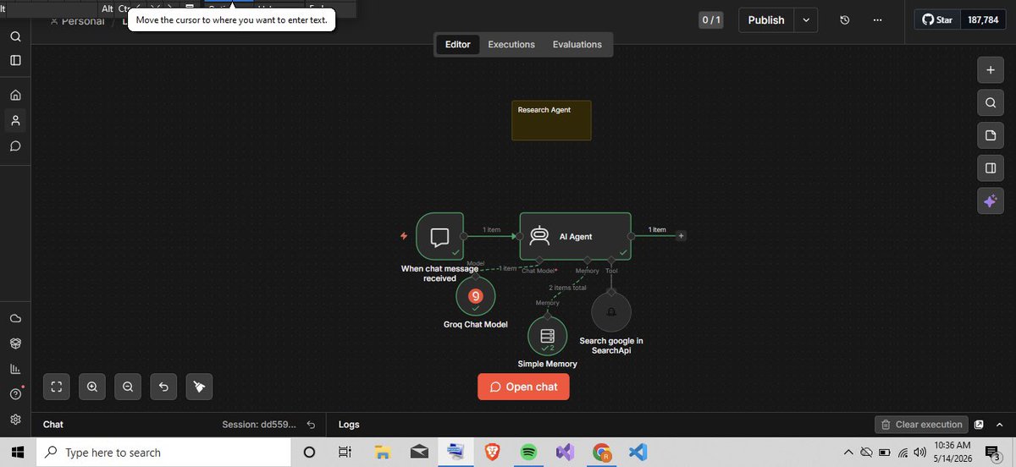Open search from the left sidebar
The width and height of the screenshot is (1016, 467).
[x=15, y=36]
